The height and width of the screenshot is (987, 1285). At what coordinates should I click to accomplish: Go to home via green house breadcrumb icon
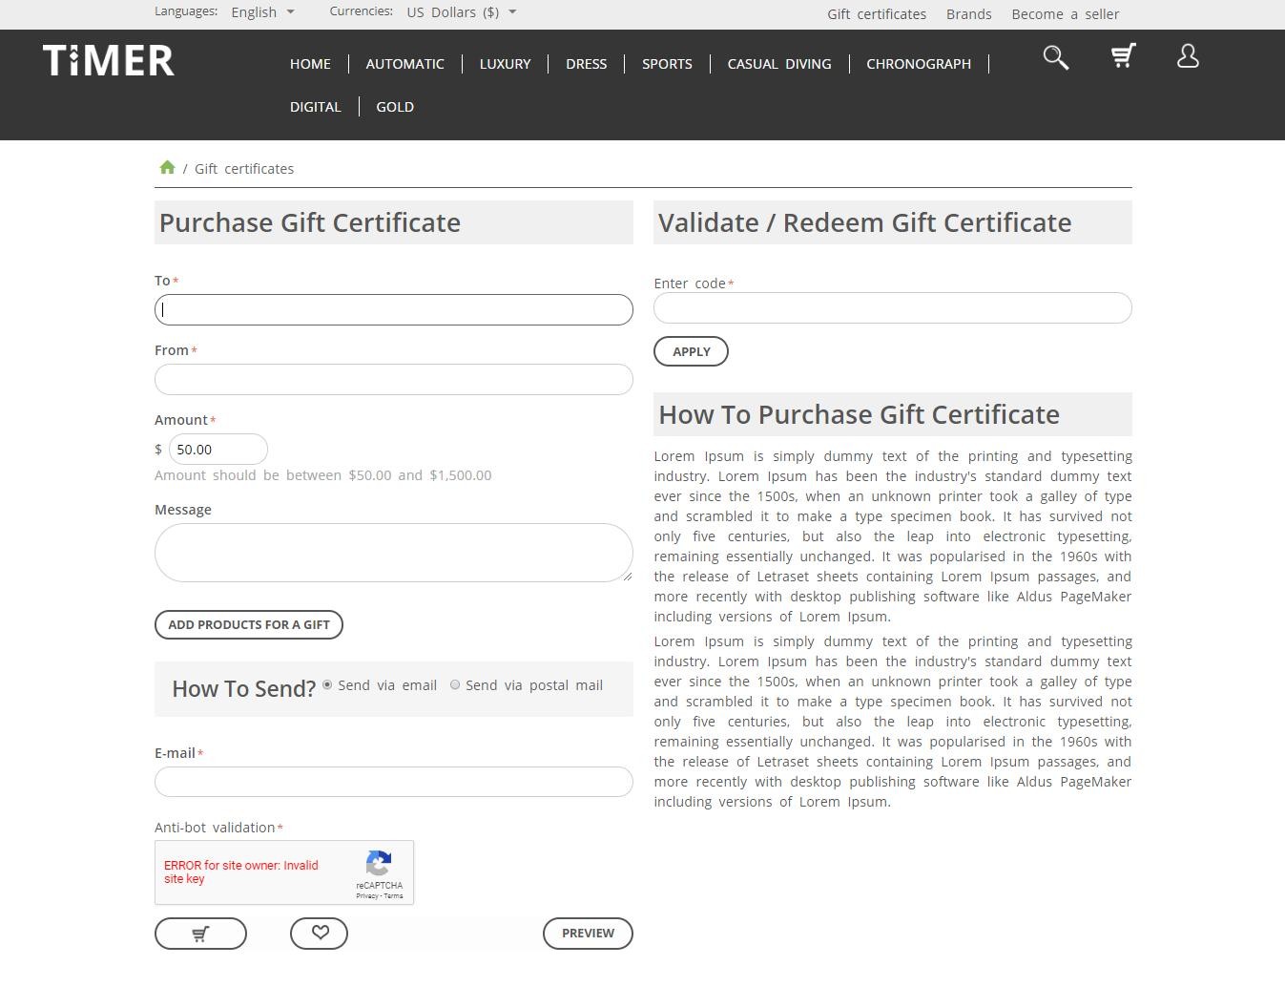click(x=167, y=168)
